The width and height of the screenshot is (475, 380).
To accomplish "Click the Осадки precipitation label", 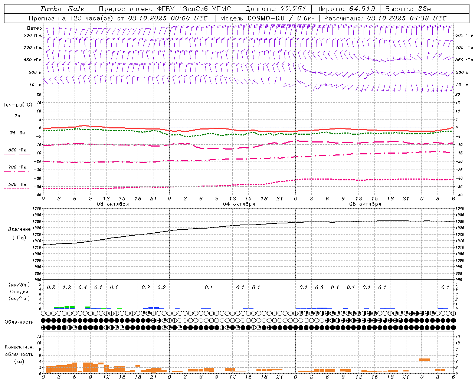I will click(19, 292).
